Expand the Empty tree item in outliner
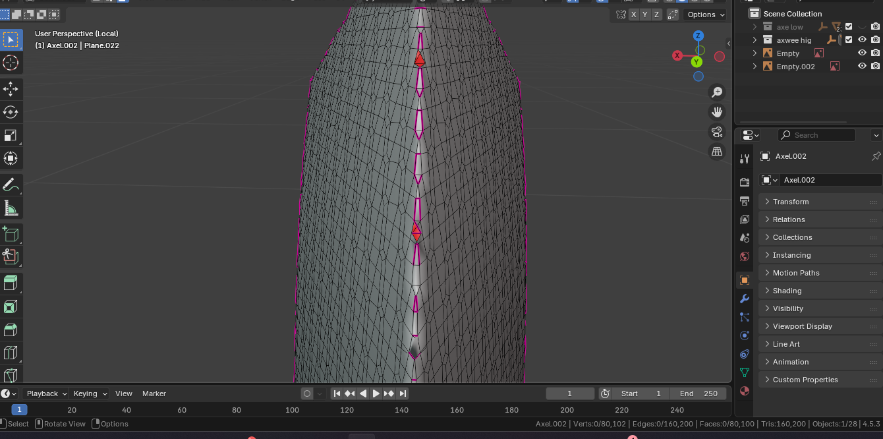This screenshot has height=439, width=883. click(755, 53)
